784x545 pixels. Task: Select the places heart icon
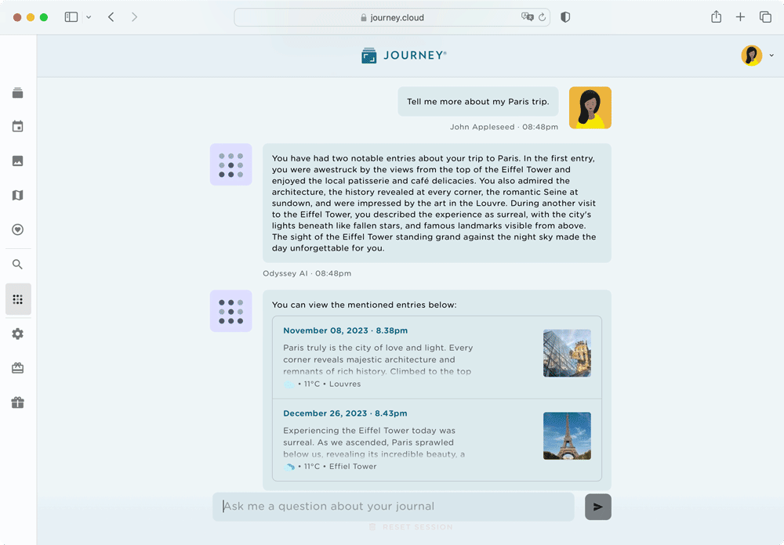17,229
